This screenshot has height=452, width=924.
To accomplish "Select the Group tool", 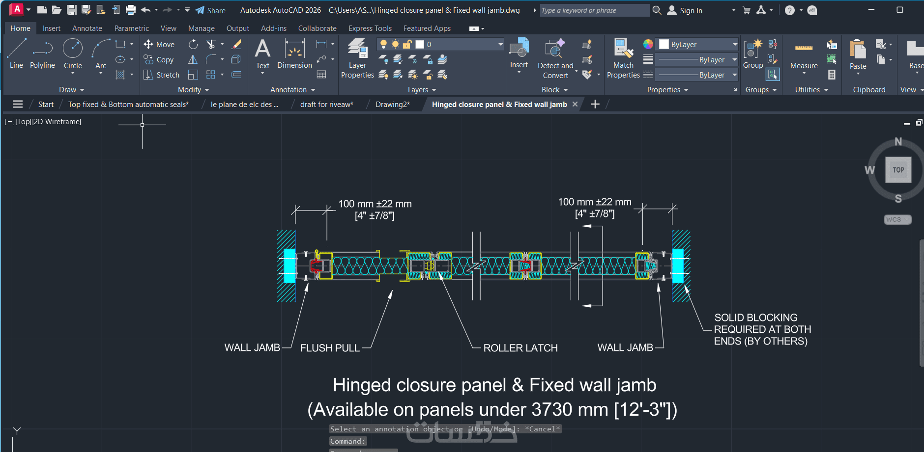I will point(753,54).
